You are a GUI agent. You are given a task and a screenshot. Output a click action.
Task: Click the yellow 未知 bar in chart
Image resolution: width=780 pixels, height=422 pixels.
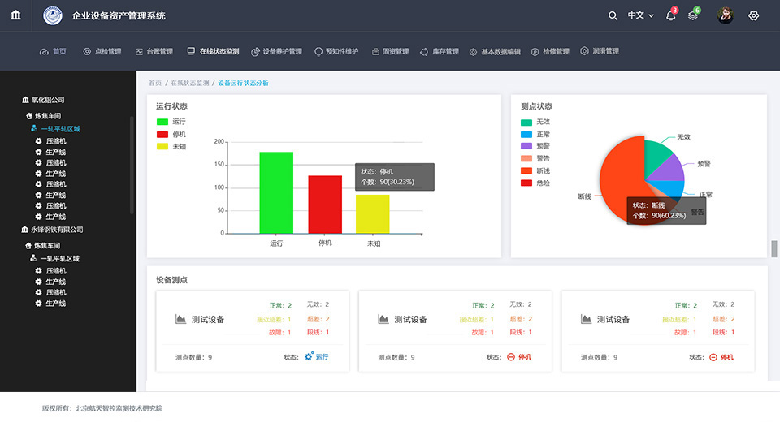373,213
